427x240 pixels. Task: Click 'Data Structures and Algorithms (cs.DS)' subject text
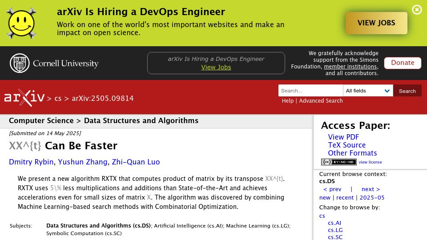[98, 226]
